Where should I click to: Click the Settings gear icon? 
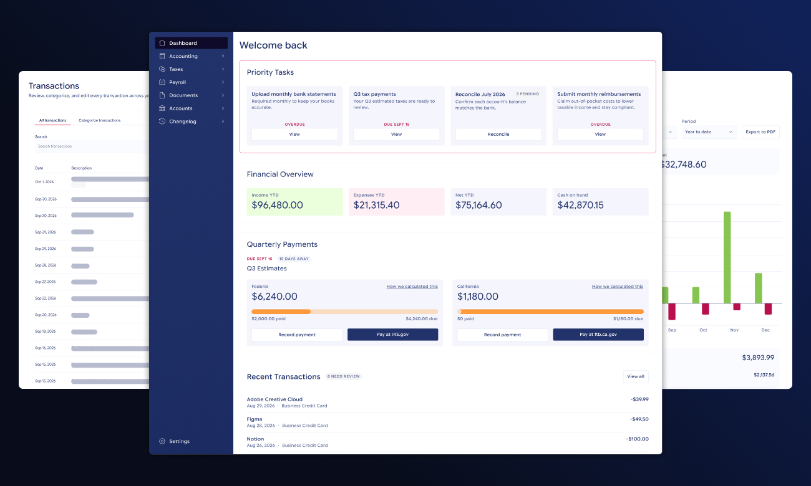(162, 441)
